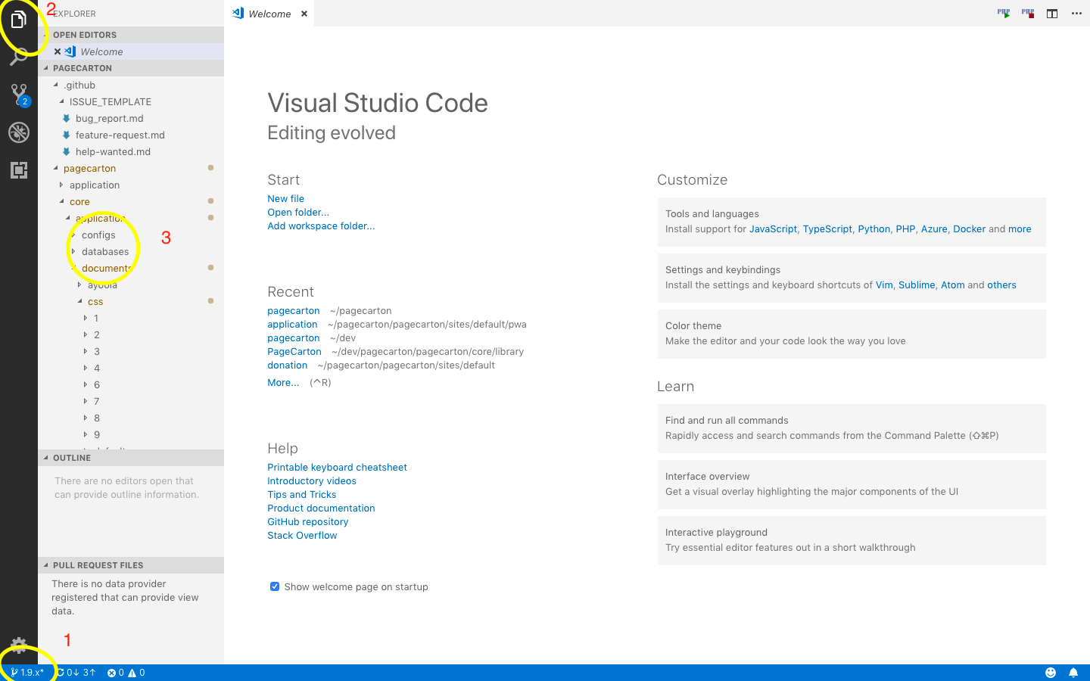
Task: Collapse the Pull Request Files section
Action: coord(131,565)
